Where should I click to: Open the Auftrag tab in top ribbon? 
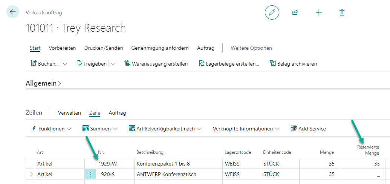(206, 48)
